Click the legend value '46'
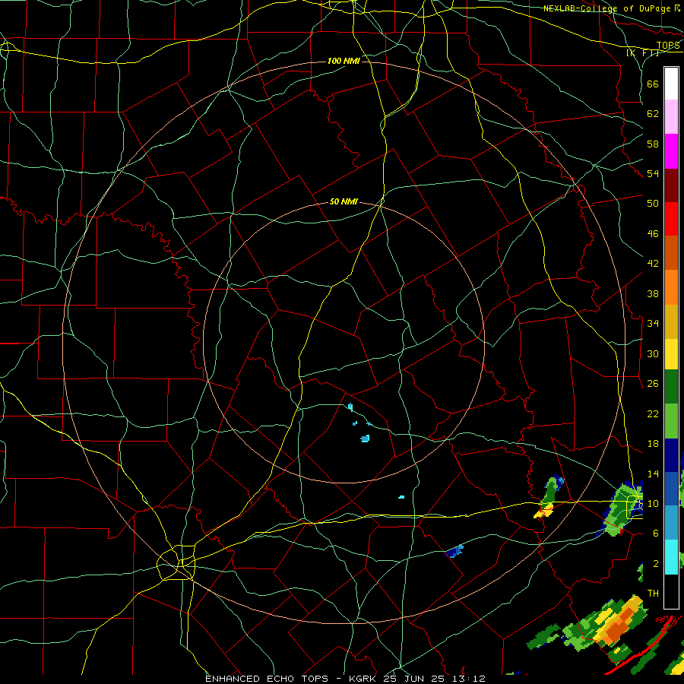684x684 pixels. (653, 234)
